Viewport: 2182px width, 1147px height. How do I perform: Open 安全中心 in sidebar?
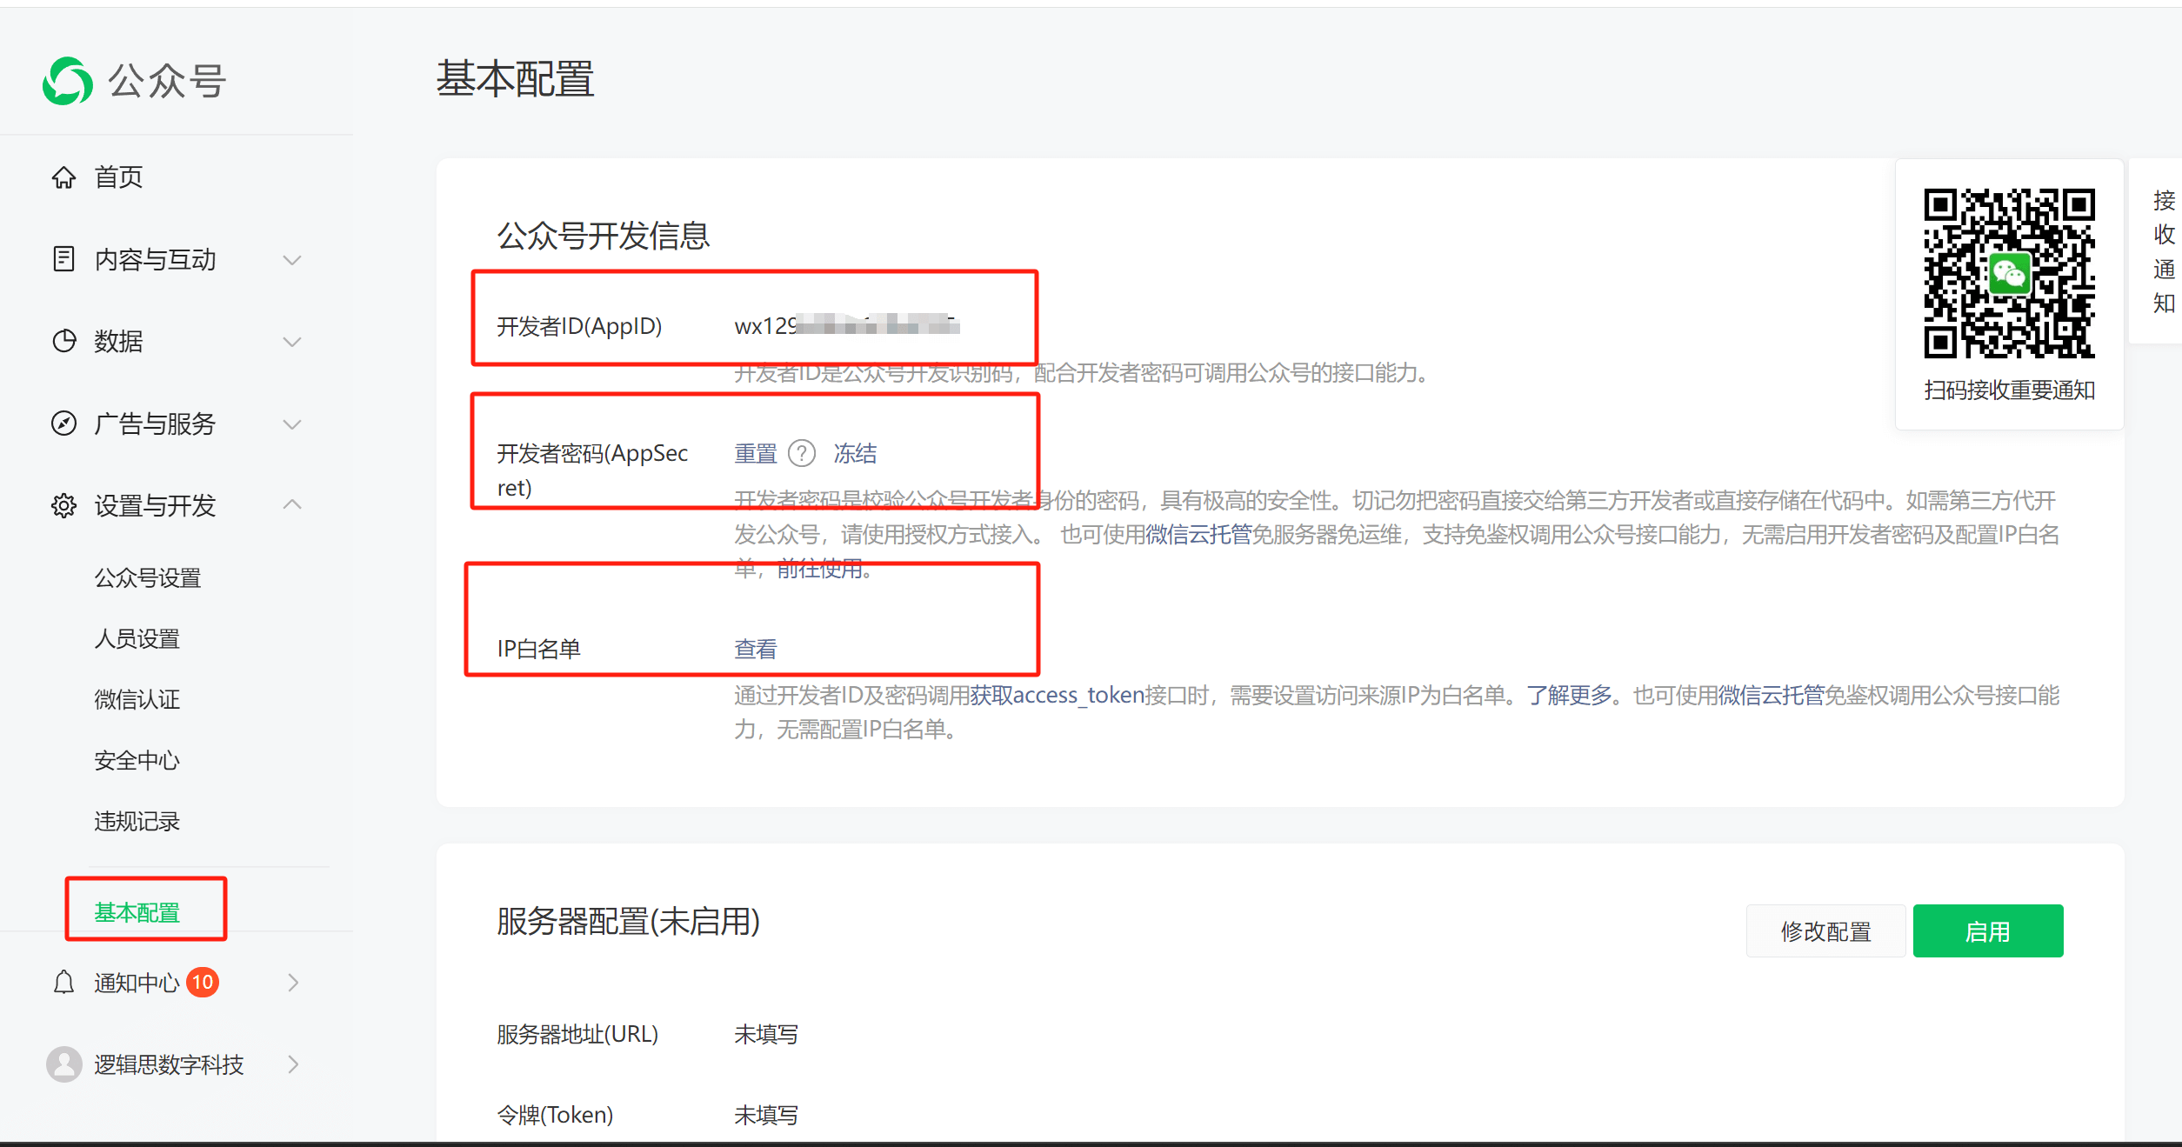pyautogui.click(x=137, y=761)
